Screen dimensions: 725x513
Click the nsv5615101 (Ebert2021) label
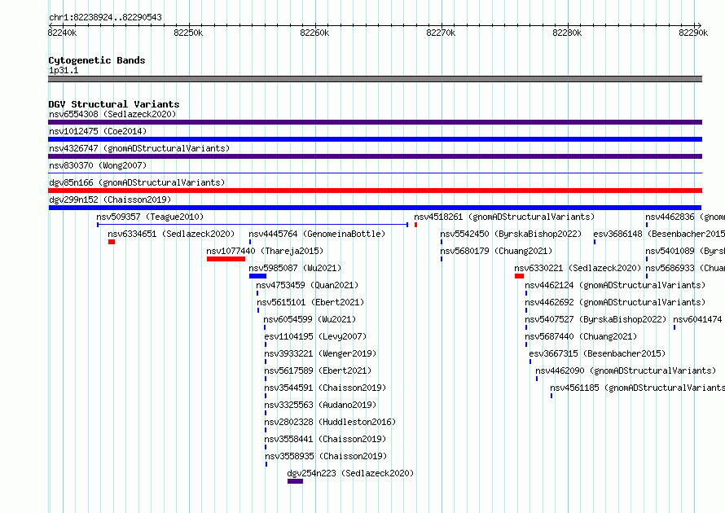point(310,302)
